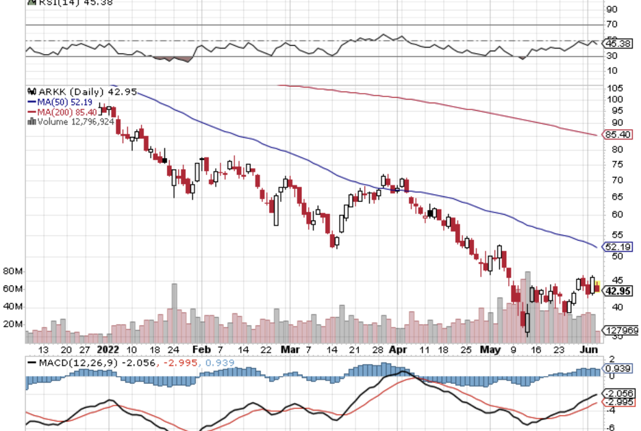Click the red MA(200) line marker in the legend

click(x=32, y=112)
